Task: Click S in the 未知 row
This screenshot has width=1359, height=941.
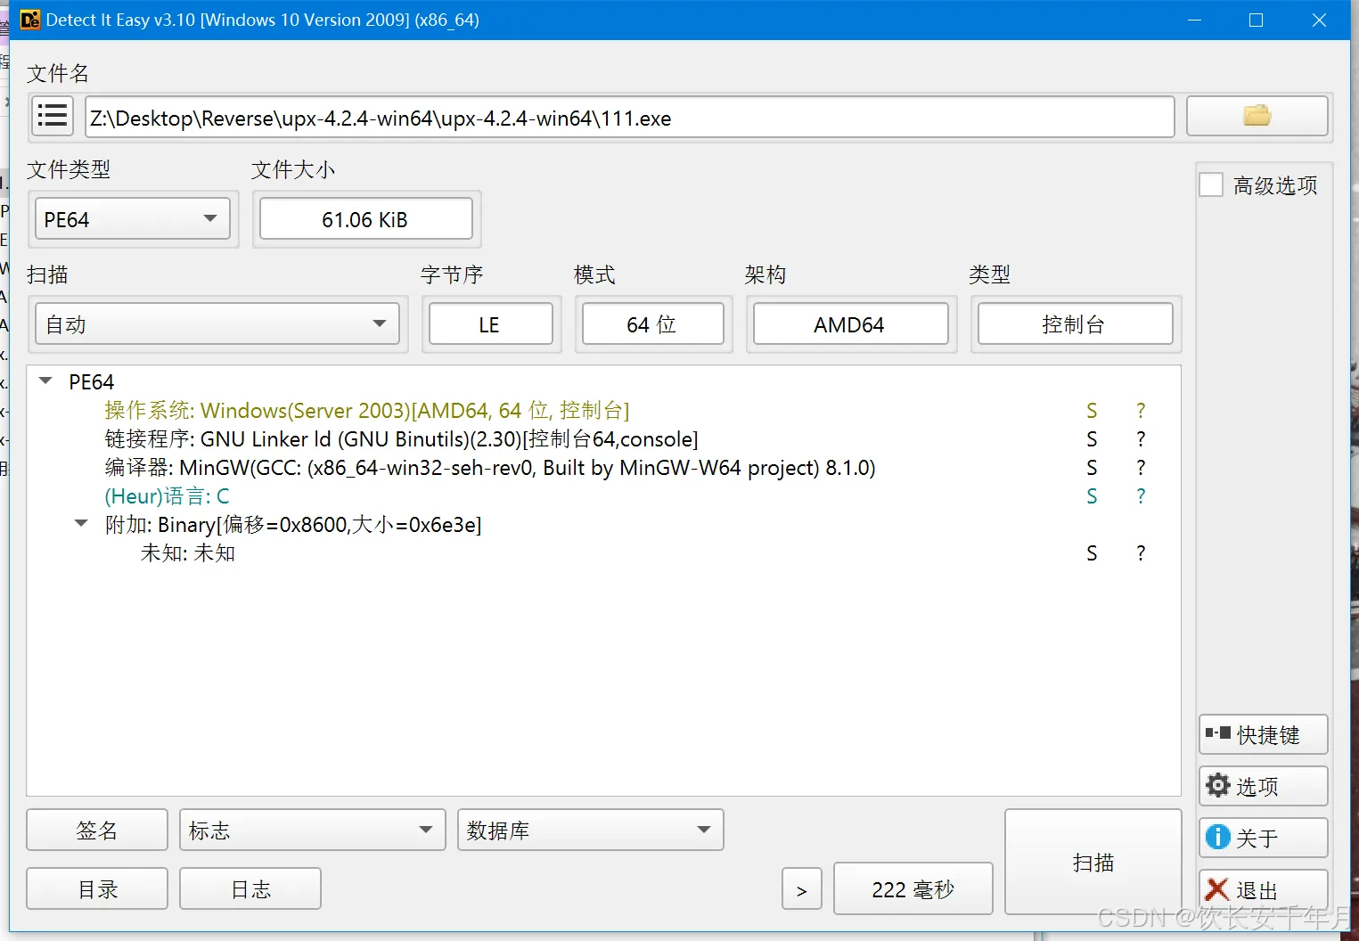Action: click(x=1092, y=553)
